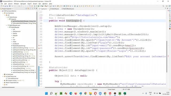Click the red error marker in overview ruler
This screenshot has width=171, height=96.
(168, 11)
